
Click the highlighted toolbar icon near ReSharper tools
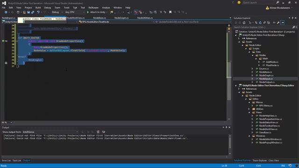(x=136, y=12)
